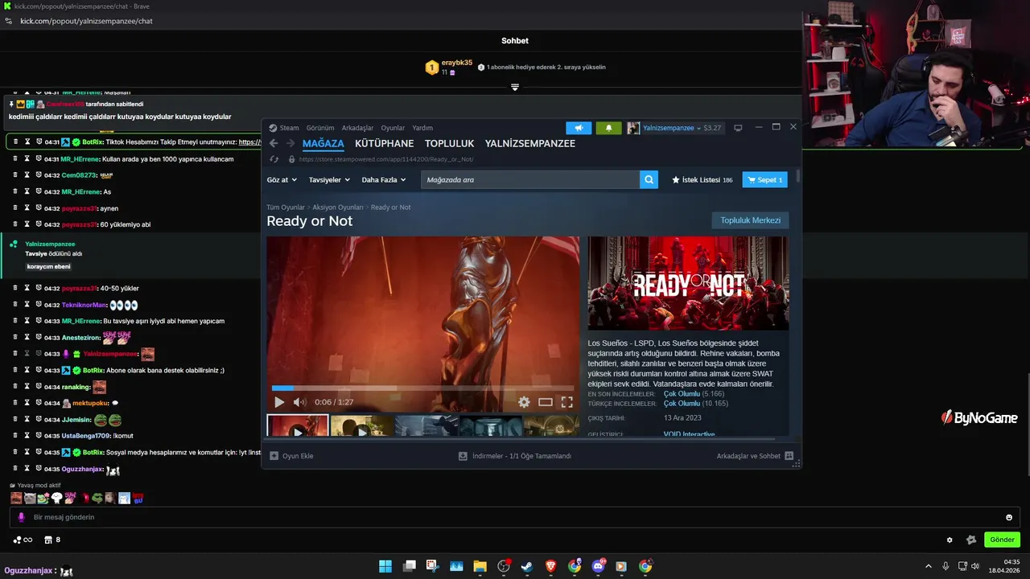Click the Ready or Not header image
Image resolution: width=1030 pixels, height=579 pixels.
point(688,283)
